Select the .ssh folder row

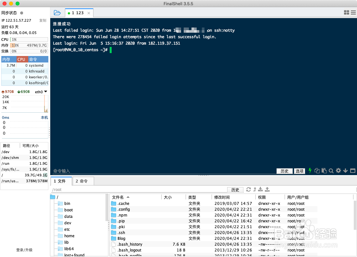tap(214, 232)
